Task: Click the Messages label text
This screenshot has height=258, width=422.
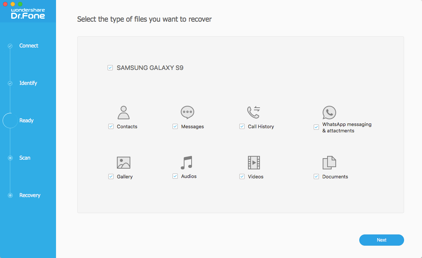Action: click(192, 126)
